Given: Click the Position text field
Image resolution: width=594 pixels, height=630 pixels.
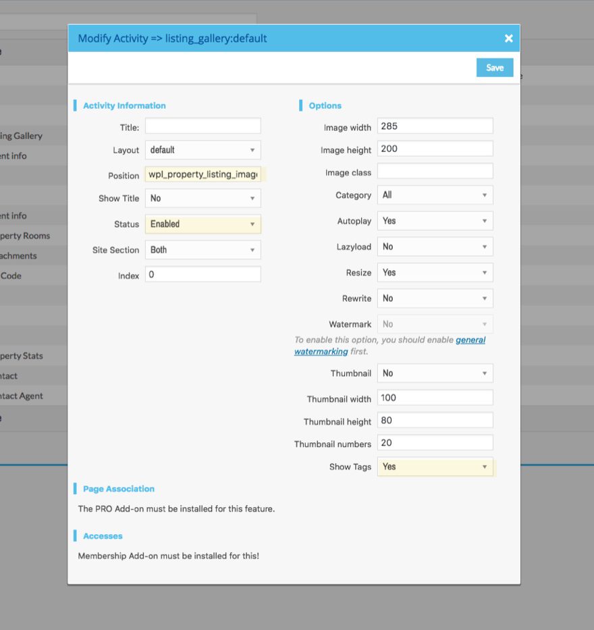Looking at the screenshot, I should pyautogui.click(x=202, y=175).
